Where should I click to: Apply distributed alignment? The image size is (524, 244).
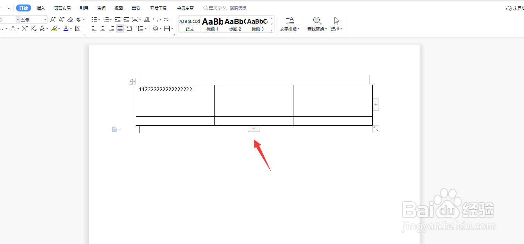[129, 28]
